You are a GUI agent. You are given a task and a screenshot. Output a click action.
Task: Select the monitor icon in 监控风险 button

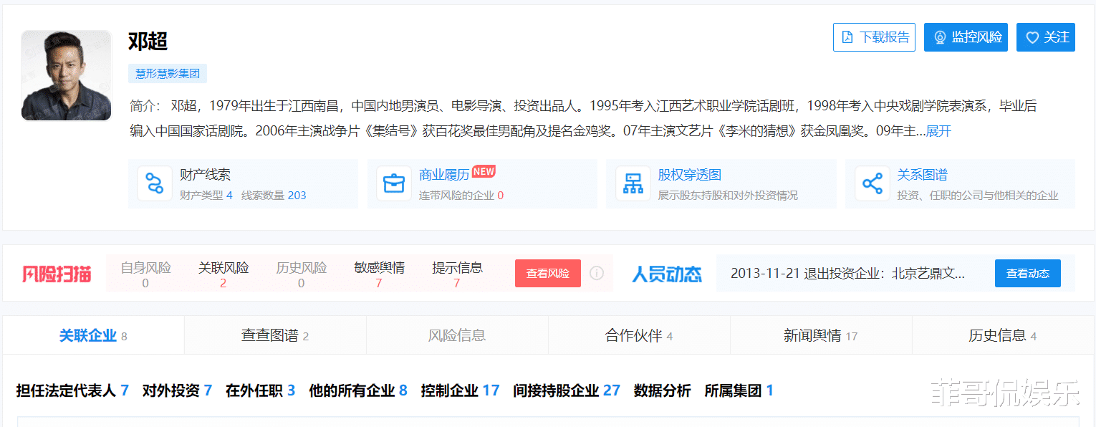pos(938,37)
